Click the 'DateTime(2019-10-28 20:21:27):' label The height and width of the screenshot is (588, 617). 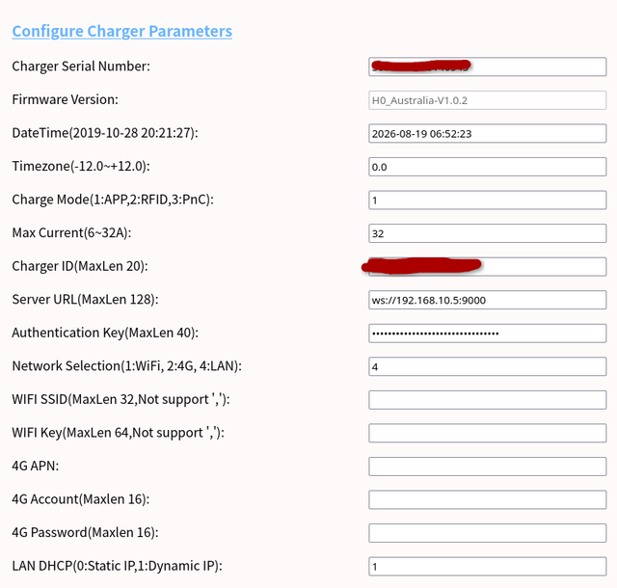click(105, 133)
